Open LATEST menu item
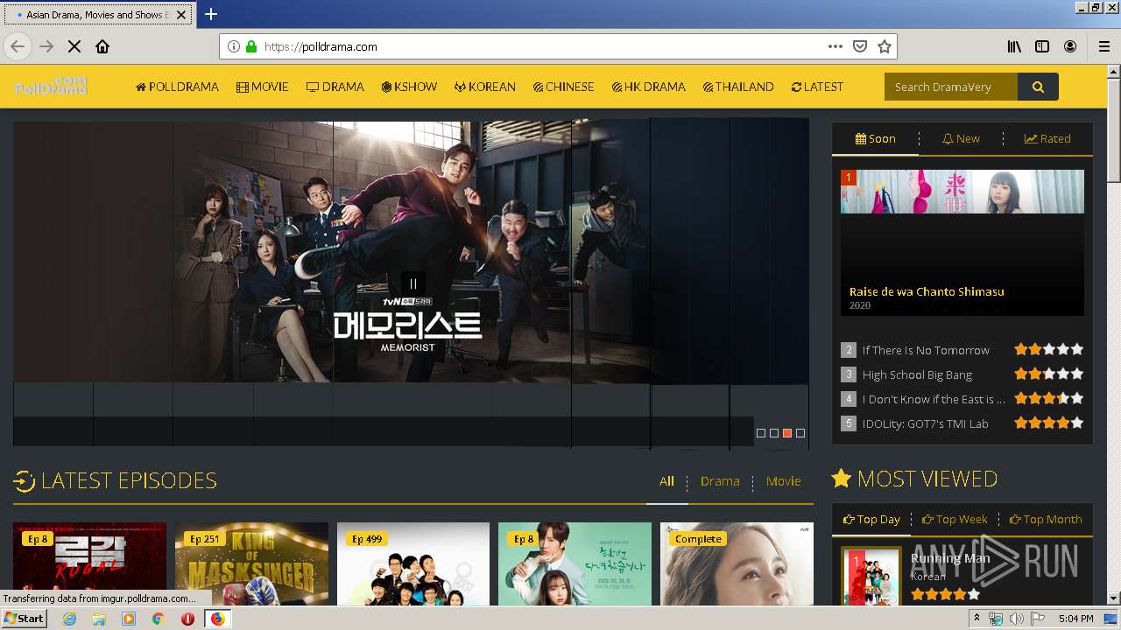This screenshot has height=630, width=1121. point(817,87)
